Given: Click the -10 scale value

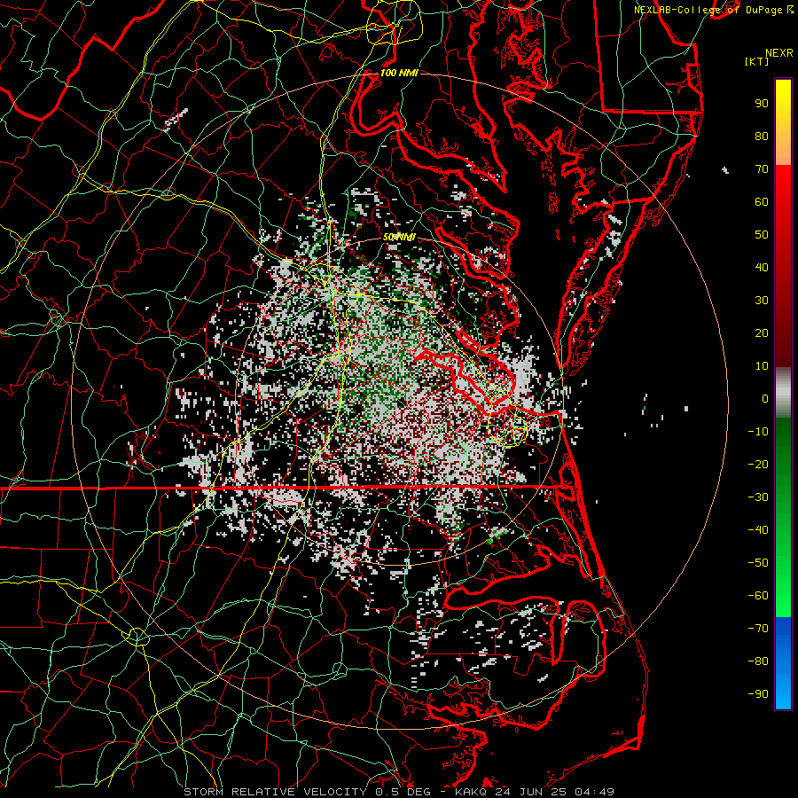Looking at the screenshot, I should (758, 432).
